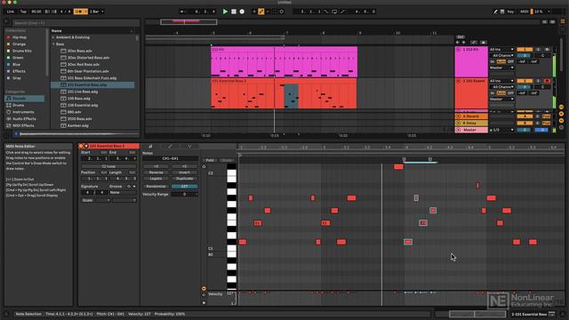The image size is (569, 320).
Task: Click the Randomize velocity button
Action: click(x=156, y=187)
